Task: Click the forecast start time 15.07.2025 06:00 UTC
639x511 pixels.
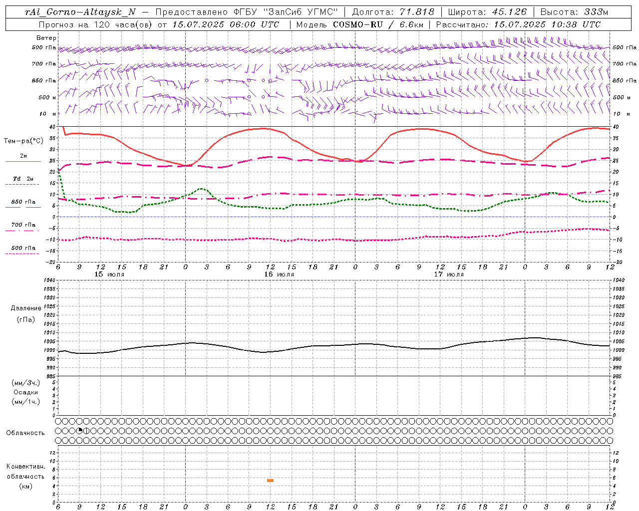Action: click(226, 24)
